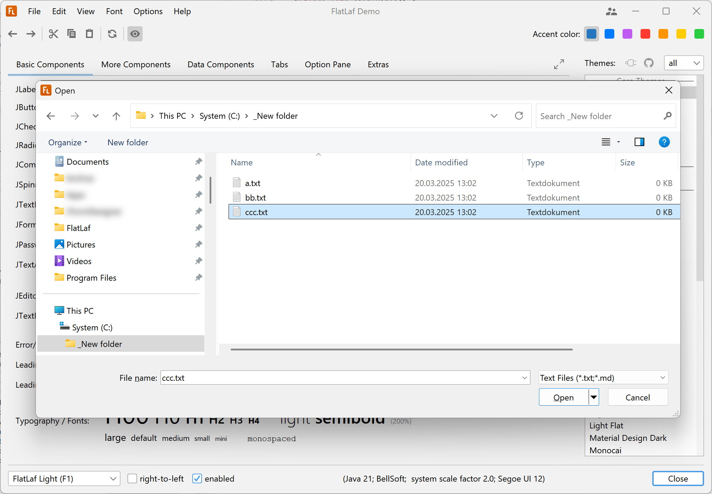Click the Copy icon in the toolbar
Screen dimensions: 712x494
tap(71, 34)
